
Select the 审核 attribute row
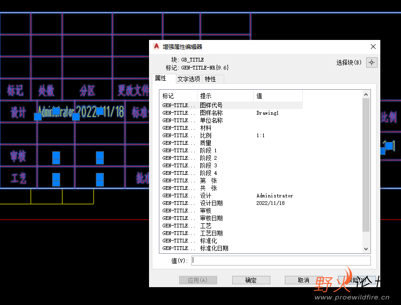tap(232, 211)
